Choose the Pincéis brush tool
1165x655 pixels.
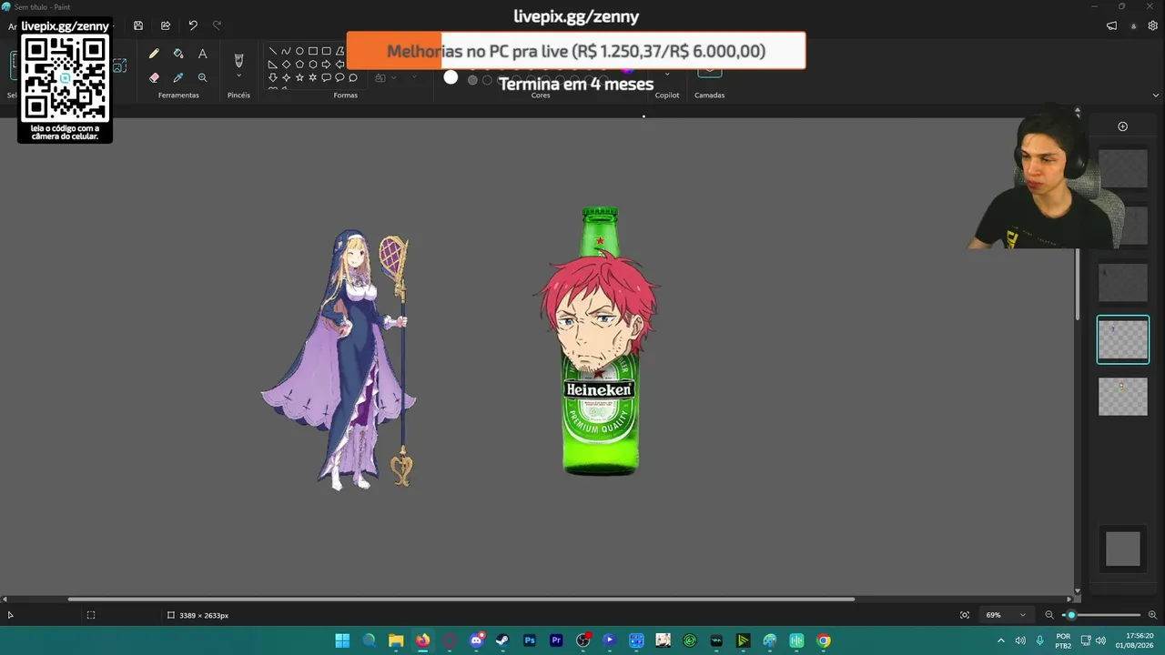(238, 60)
